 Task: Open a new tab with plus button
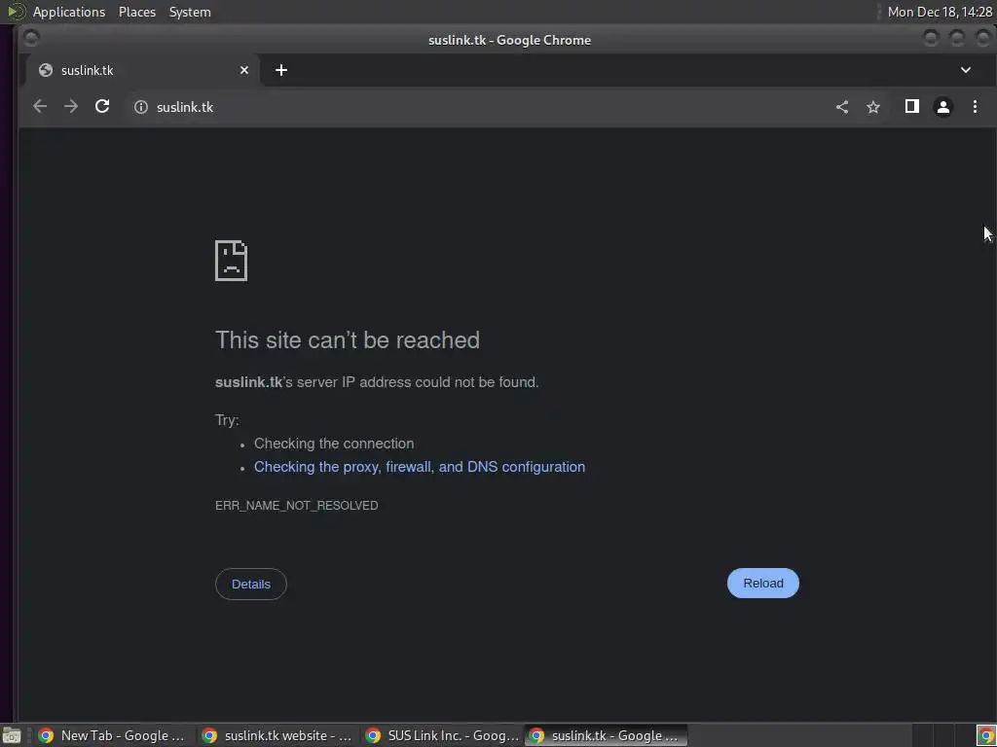point(281,70)
